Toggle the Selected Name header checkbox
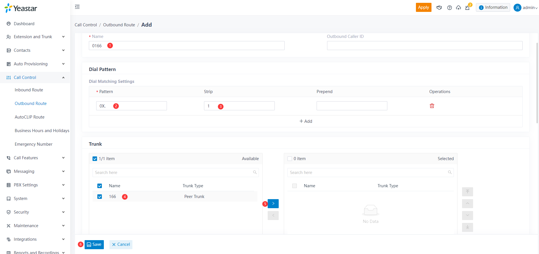The image size is (539, 254). click(x=295, y=186)
